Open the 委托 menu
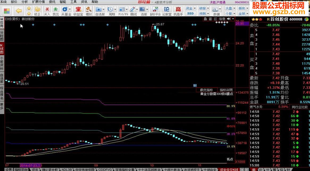This screenshot has width=310, height=171. tap(52, 2)
